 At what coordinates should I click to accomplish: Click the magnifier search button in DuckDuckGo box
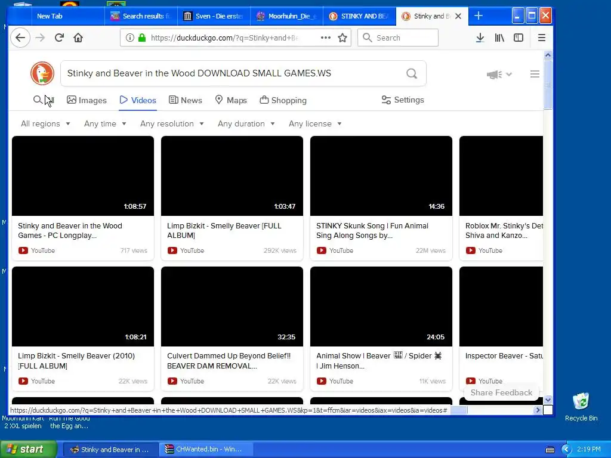(412, 73)
